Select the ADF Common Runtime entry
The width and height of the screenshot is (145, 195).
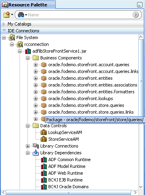point(69,160)
